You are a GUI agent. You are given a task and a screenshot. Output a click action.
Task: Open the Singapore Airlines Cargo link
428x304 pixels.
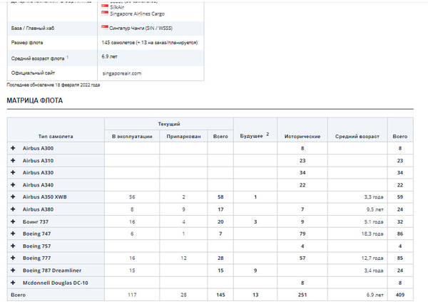point(137,14)
